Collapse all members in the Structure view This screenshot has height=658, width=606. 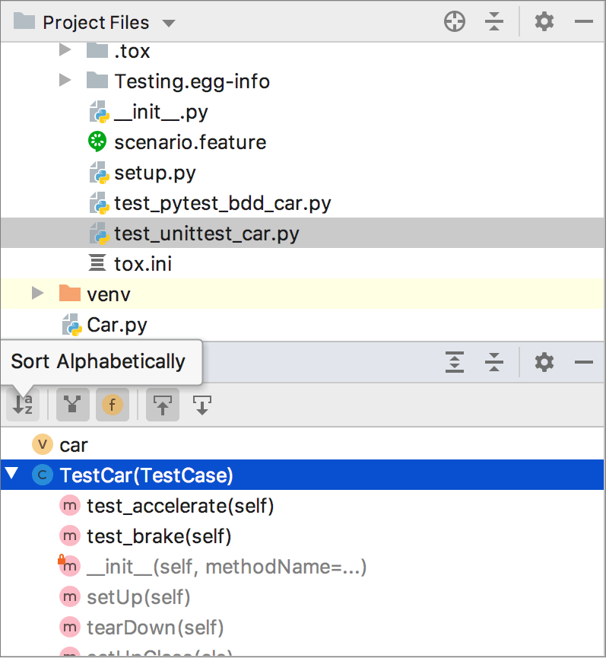pyautogui.click(x=494, y=362)
